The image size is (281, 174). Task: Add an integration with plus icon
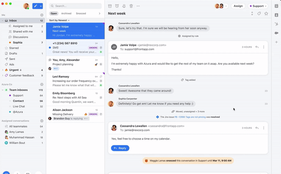[x=276, y=42]
